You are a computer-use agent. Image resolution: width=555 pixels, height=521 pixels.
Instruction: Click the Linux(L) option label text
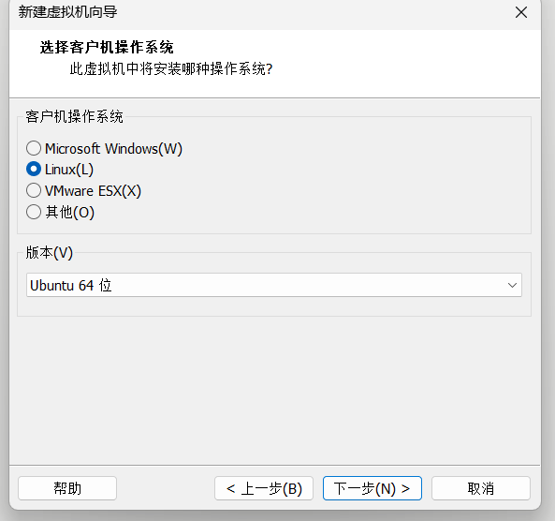tap(69, 170)
